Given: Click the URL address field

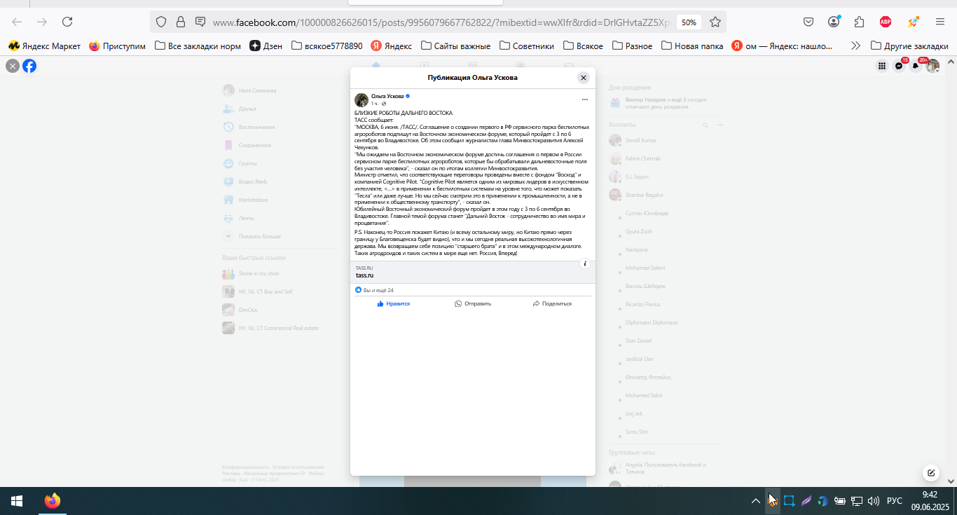Looking at the screenshot, I should pos(441,22).
